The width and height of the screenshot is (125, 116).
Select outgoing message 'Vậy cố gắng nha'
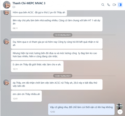pos(81,109)
